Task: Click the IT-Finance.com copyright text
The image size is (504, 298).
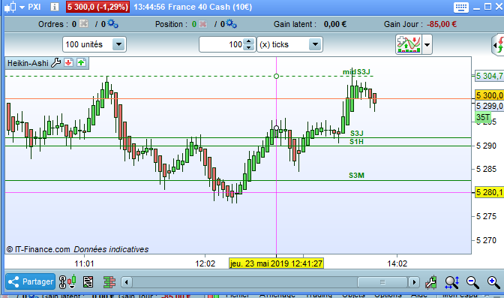Action: [38, 249]
